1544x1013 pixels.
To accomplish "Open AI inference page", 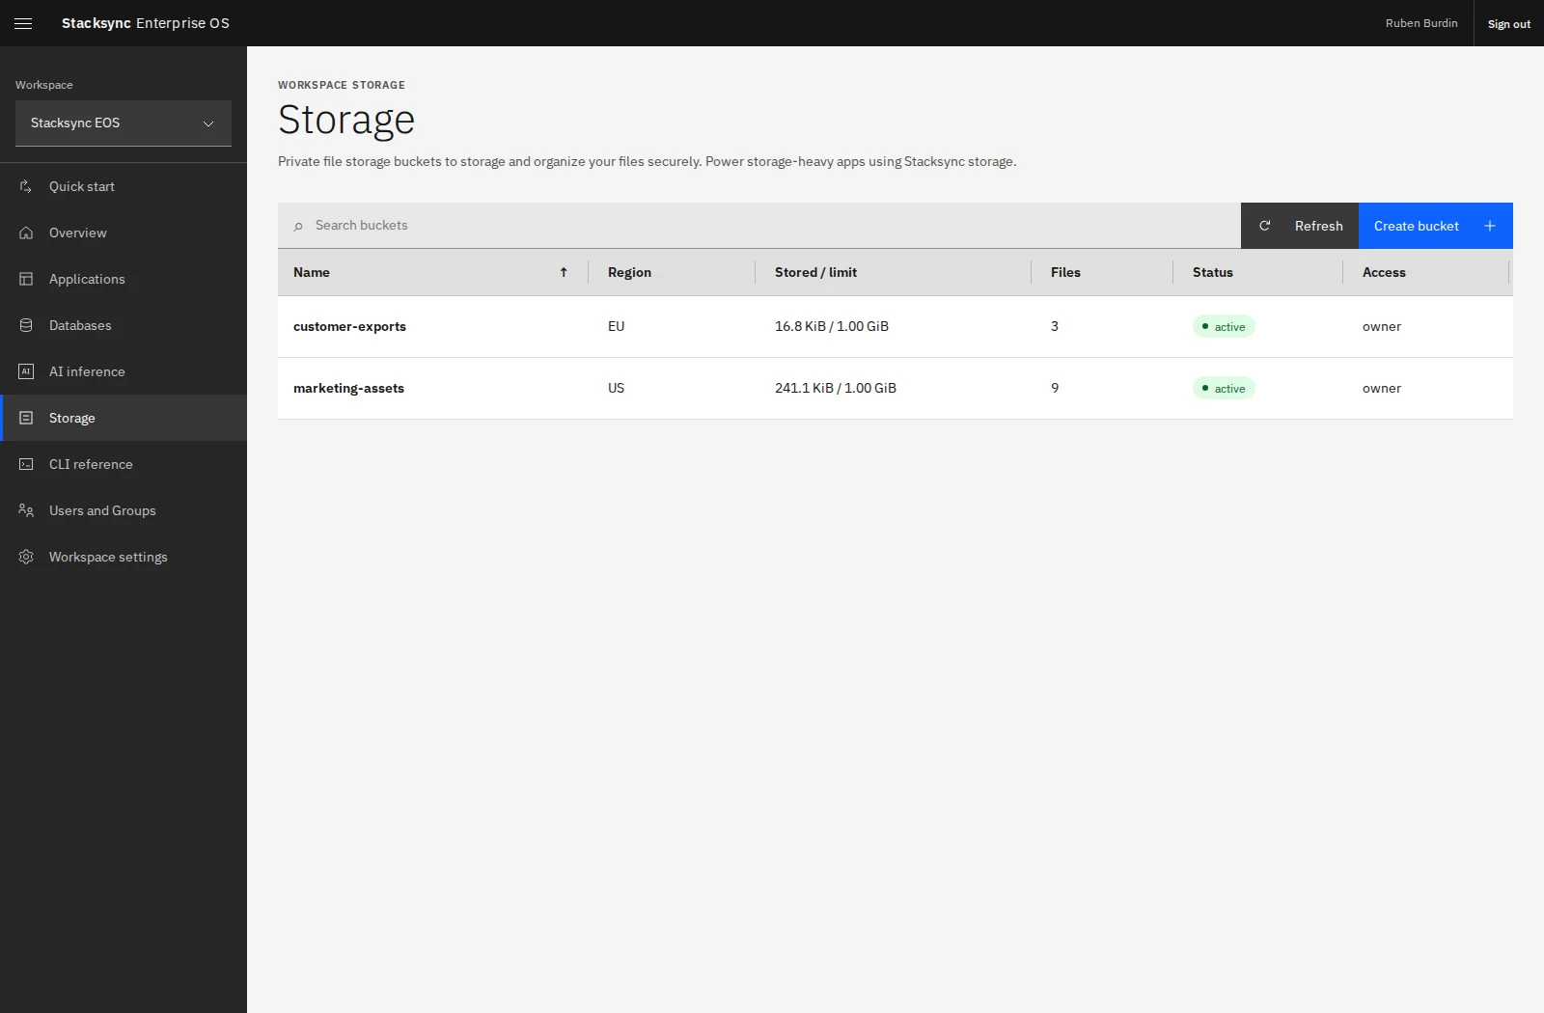I will click(x=124, y=371).
